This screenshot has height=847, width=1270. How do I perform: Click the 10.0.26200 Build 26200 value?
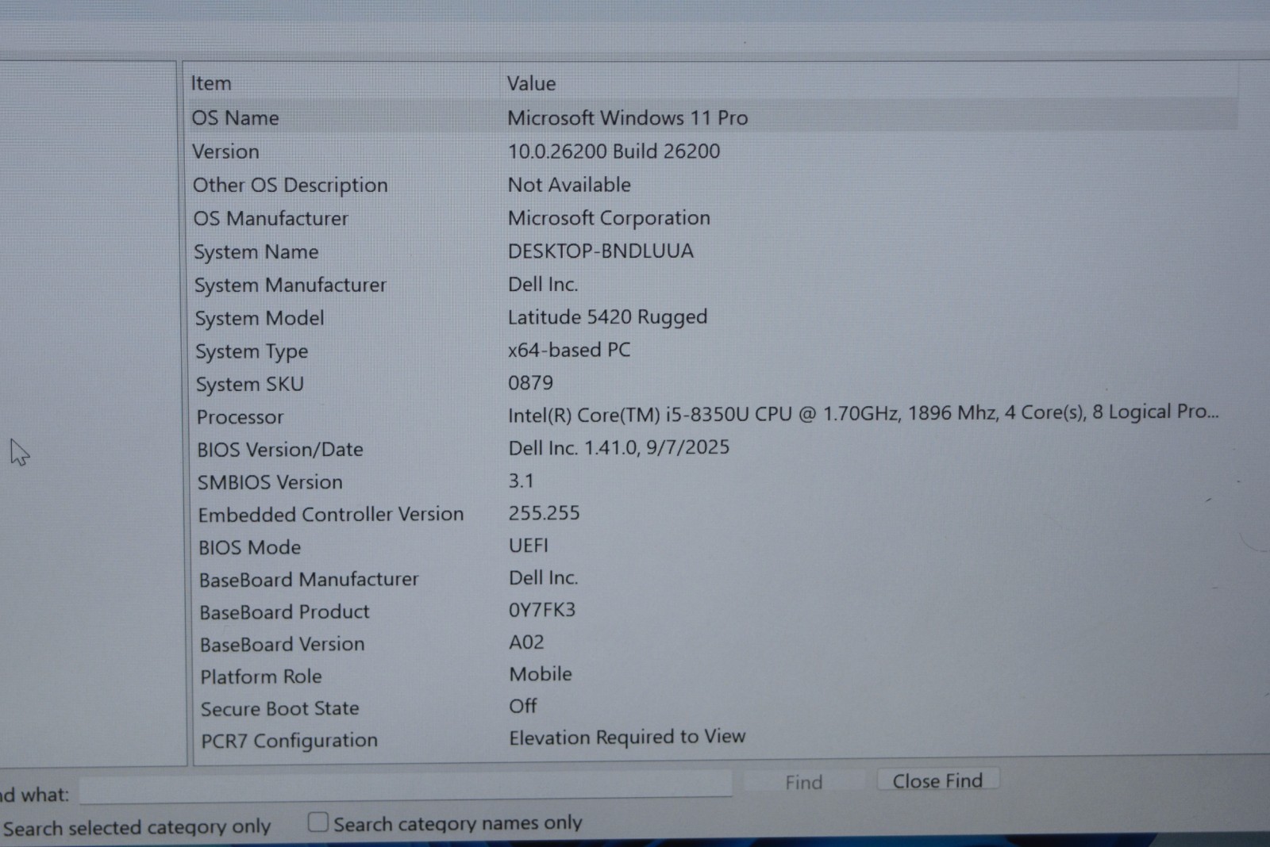click(614, 151)
